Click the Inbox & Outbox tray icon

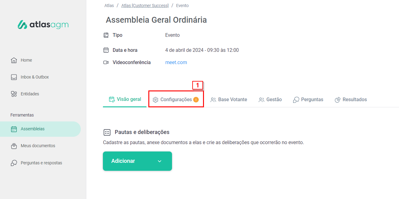click(14, 77)
